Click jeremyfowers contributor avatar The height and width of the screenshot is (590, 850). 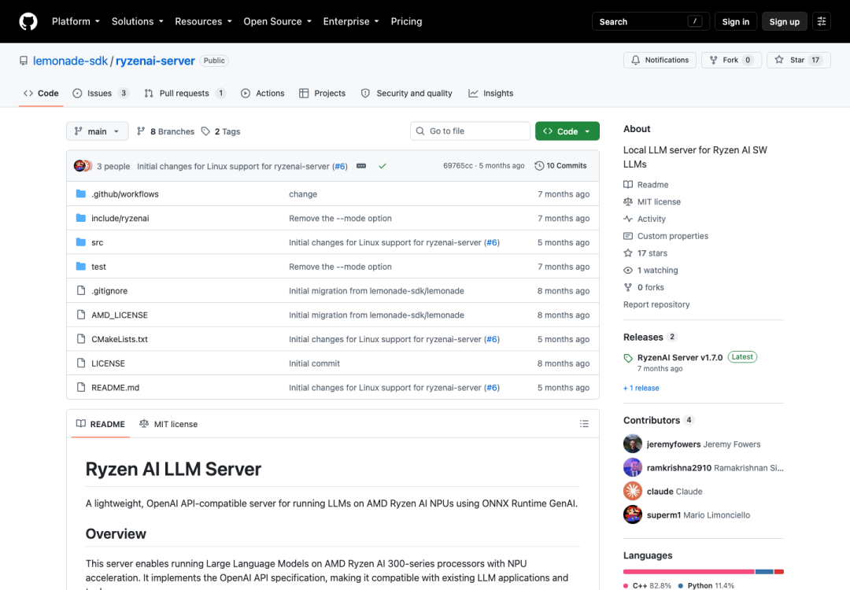(x=633, y=444)
